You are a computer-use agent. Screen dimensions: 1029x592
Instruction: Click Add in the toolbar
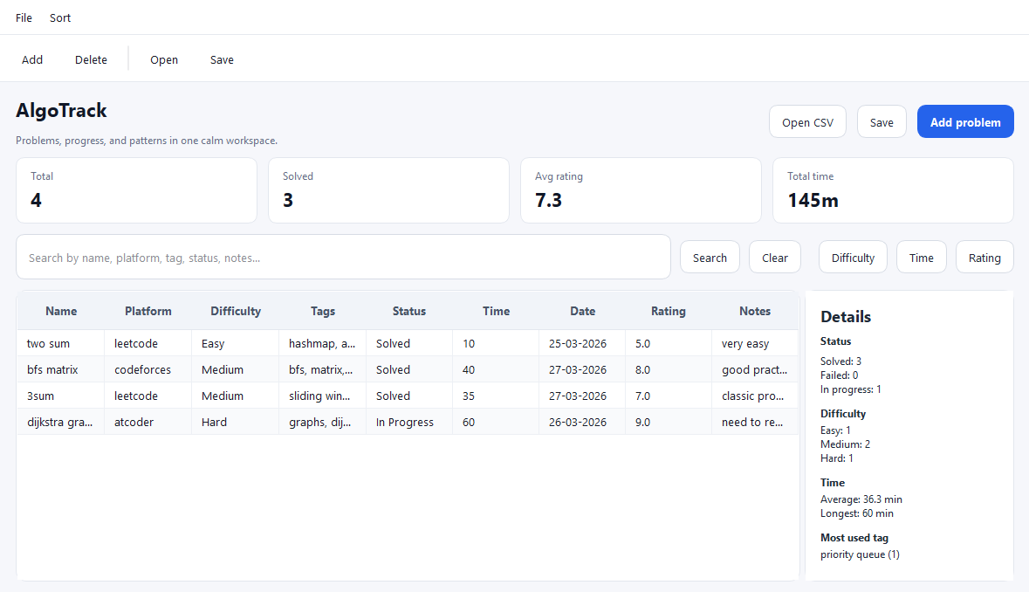tap(32, 59)
